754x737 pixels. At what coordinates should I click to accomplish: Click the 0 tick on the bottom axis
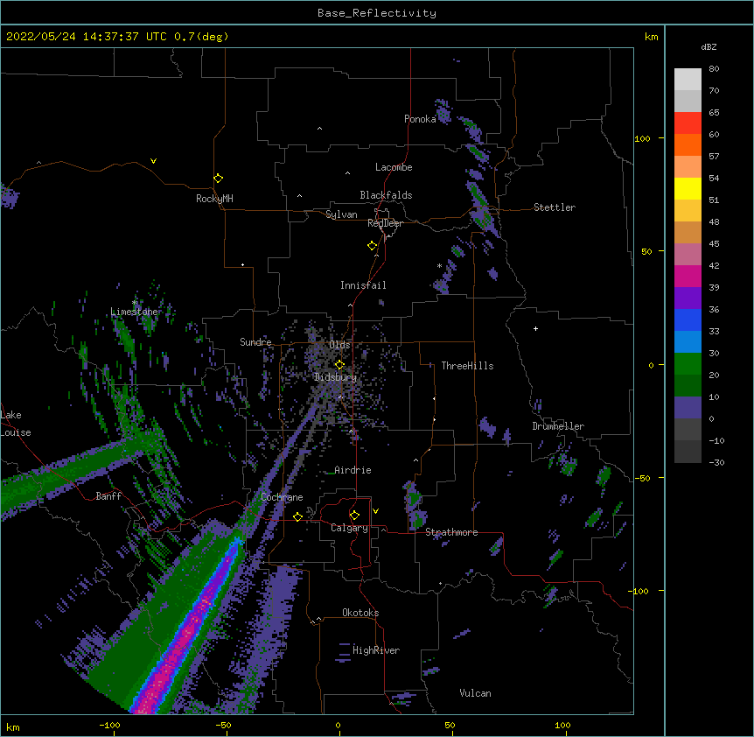point(338,725)
